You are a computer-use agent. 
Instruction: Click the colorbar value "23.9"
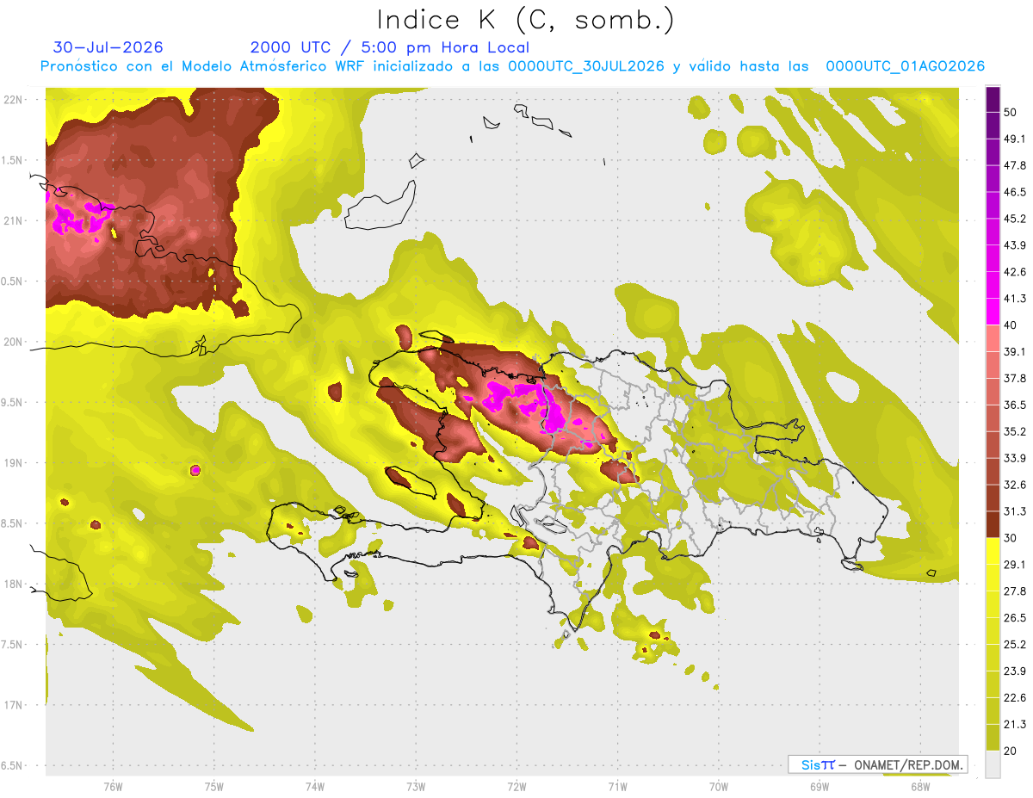(x=1015, y=671)
